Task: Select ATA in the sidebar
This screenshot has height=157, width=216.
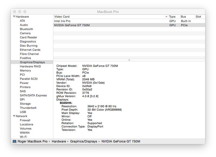Action: tap(23, 21)
